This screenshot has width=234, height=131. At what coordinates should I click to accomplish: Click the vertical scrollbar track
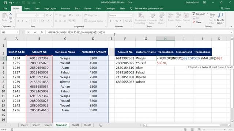pyautogui.click(x=232, y=80)
